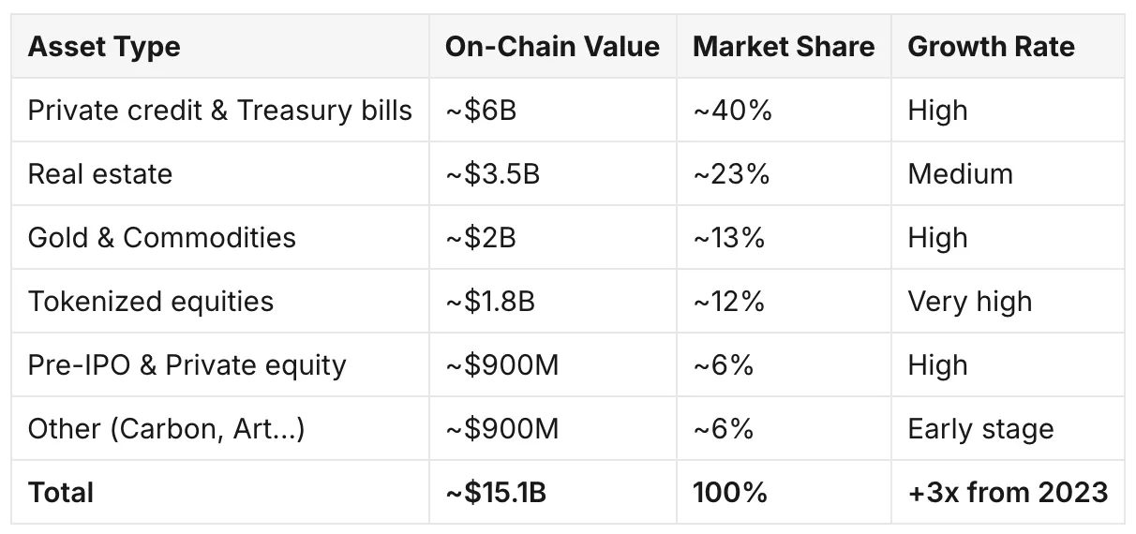Select the Gold & Commodities cell
The width and height of the screenshot is (1136, 534).
162,238
